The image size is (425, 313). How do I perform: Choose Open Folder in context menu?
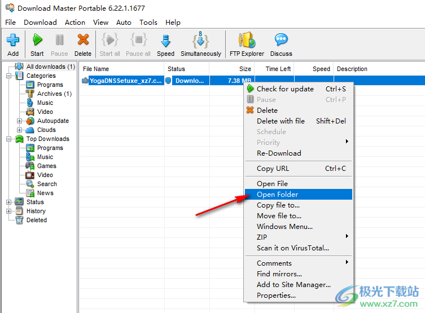click(299, 195)
